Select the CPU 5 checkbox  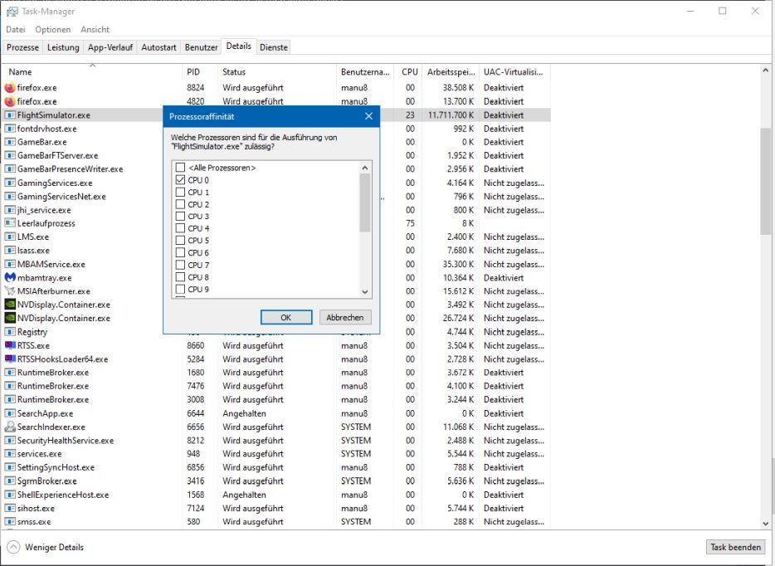point(180,241)
